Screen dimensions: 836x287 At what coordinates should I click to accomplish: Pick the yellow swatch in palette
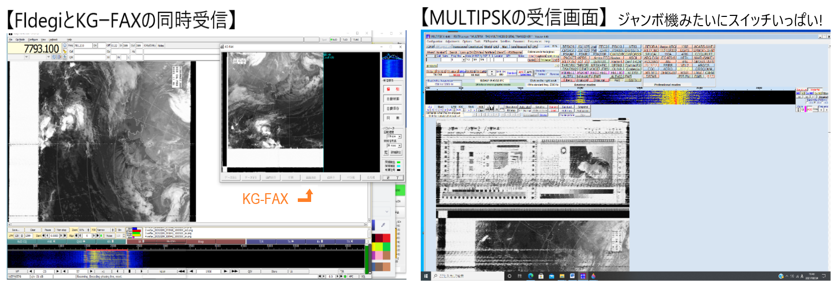pyautogui.click(x=375, y=247)
